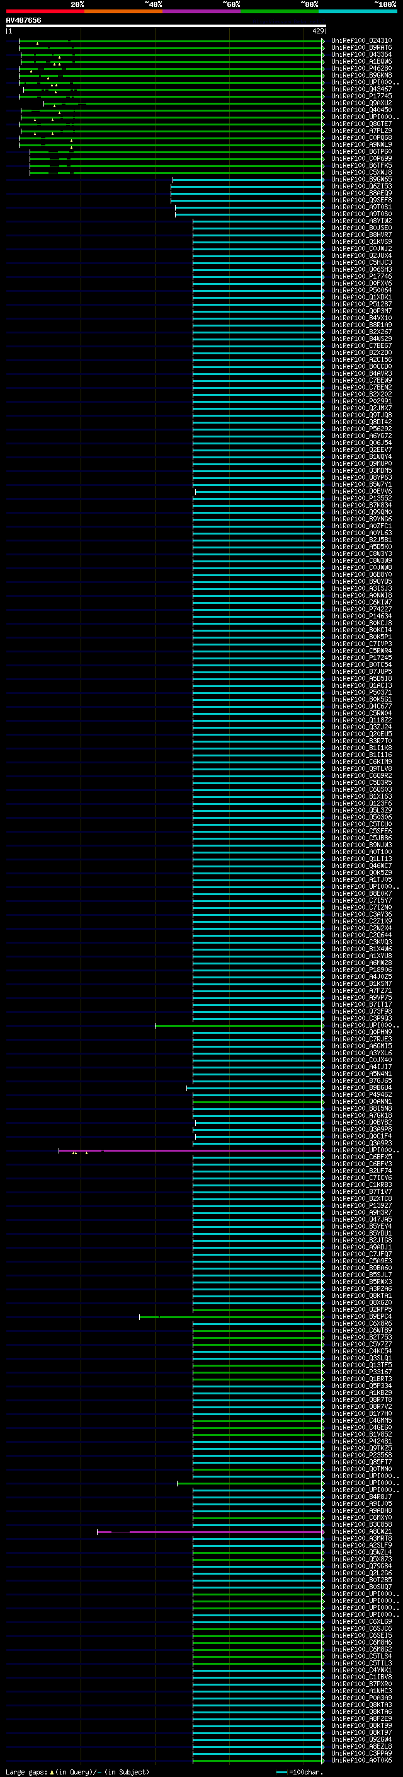Select hit label UniRef100_C5XWJ8
The width and height of the screenshot is (403, 1777).
(x=361, y=173)
